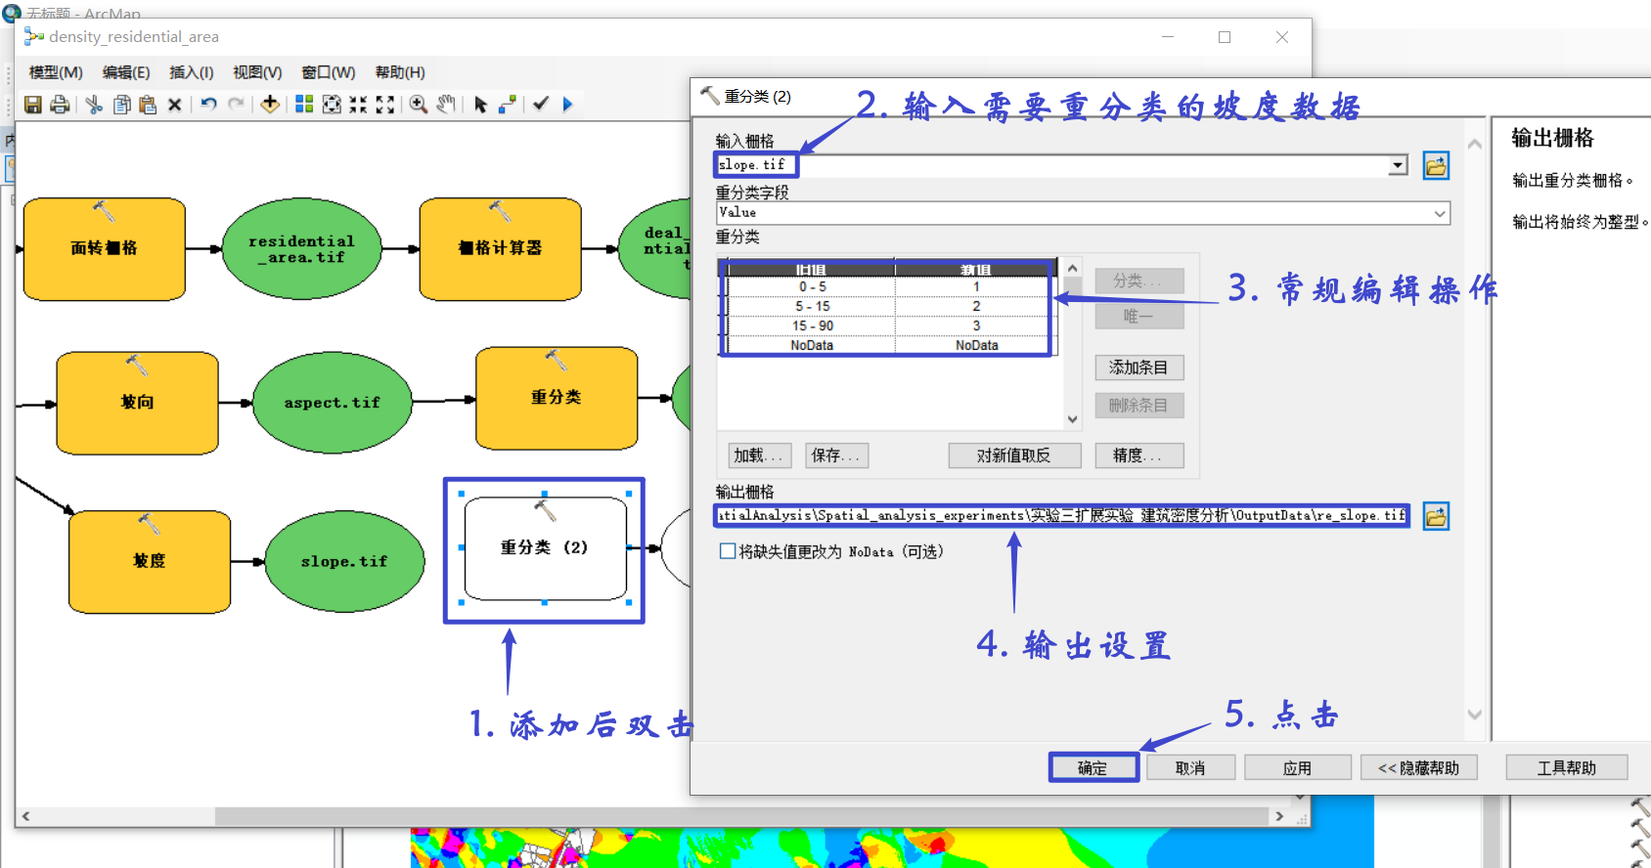Copy selected model elements
1651x868 pixels.
click(x=121, y=105)
